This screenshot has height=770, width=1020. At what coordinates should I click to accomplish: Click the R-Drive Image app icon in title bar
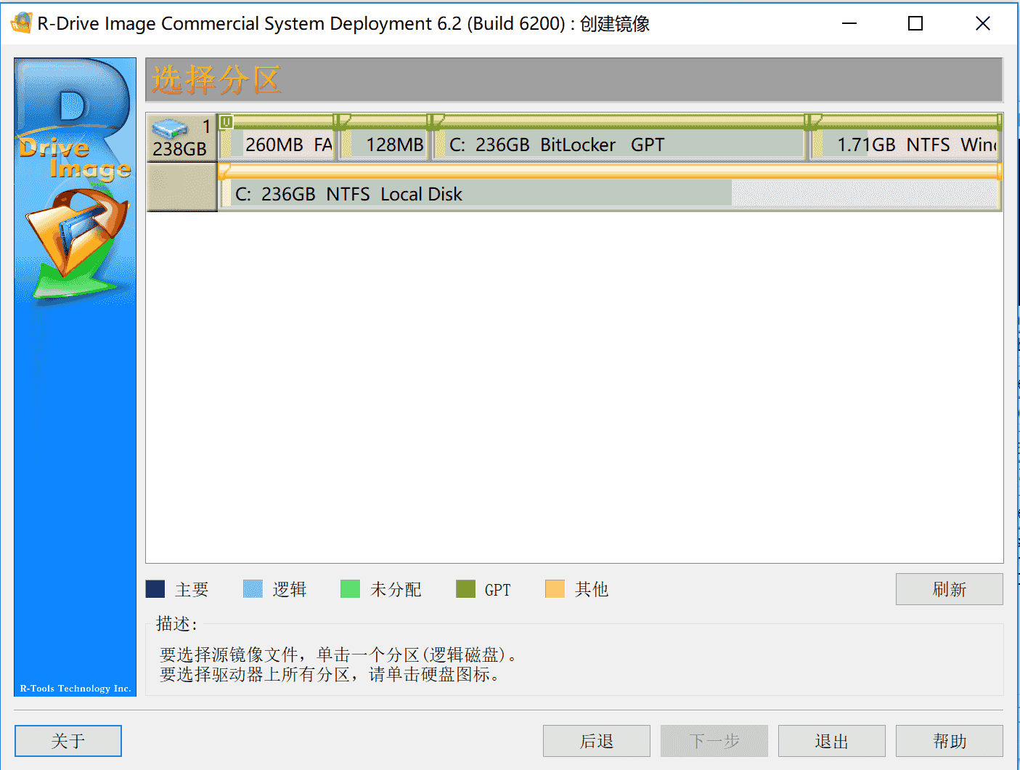tap(21, 23)
